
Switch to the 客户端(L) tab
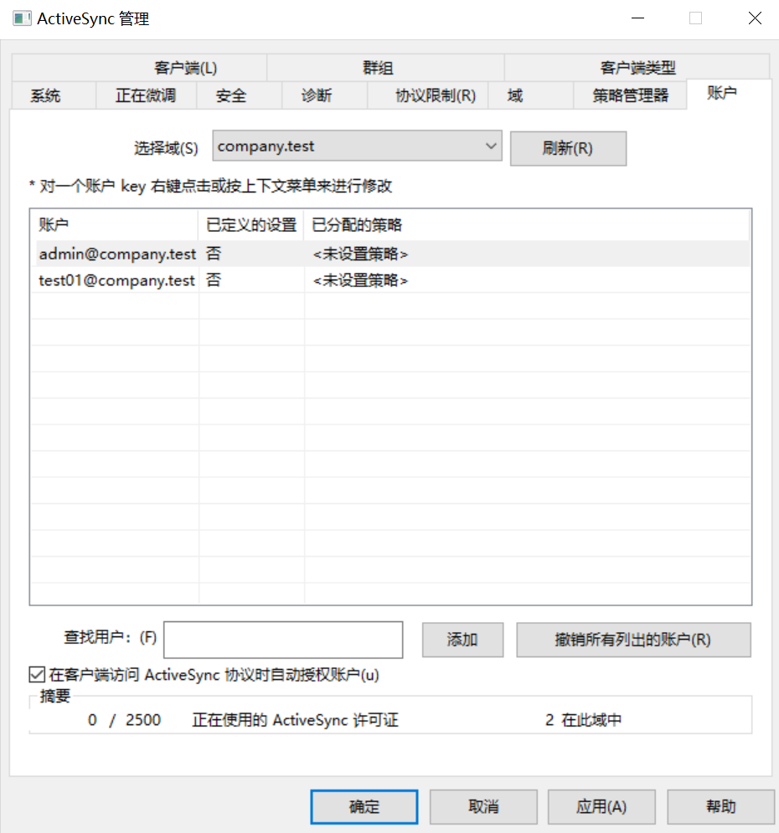[x=139, y=68]
